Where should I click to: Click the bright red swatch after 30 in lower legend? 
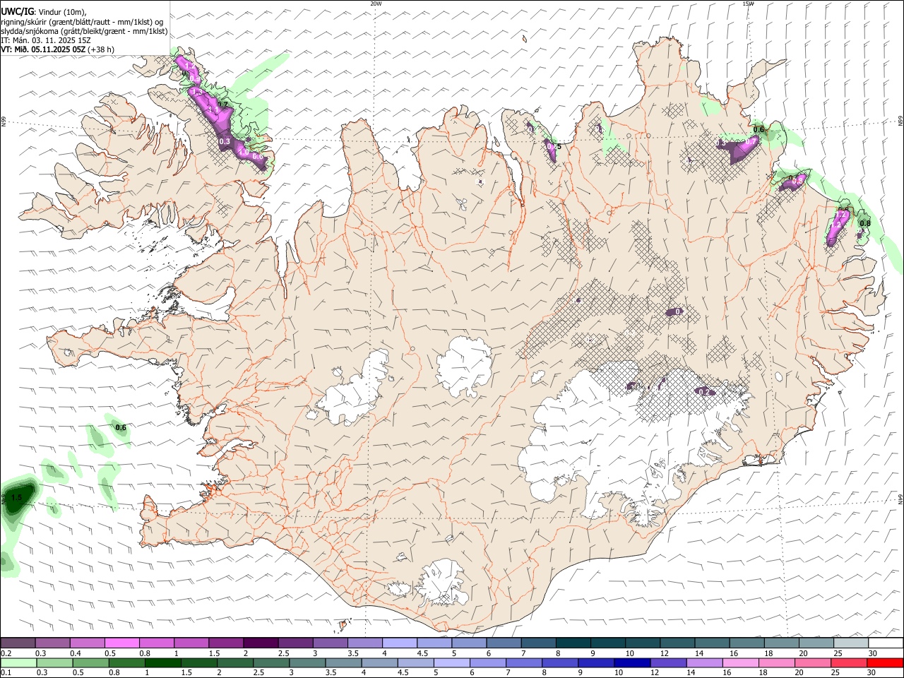[885, 662]
